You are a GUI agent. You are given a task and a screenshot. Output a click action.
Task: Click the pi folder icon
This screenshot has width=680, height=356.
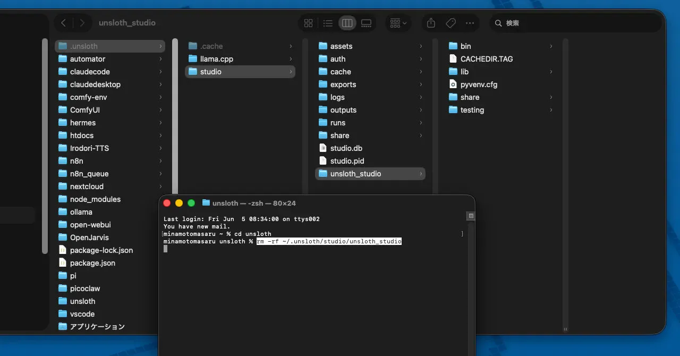point(63,276)
